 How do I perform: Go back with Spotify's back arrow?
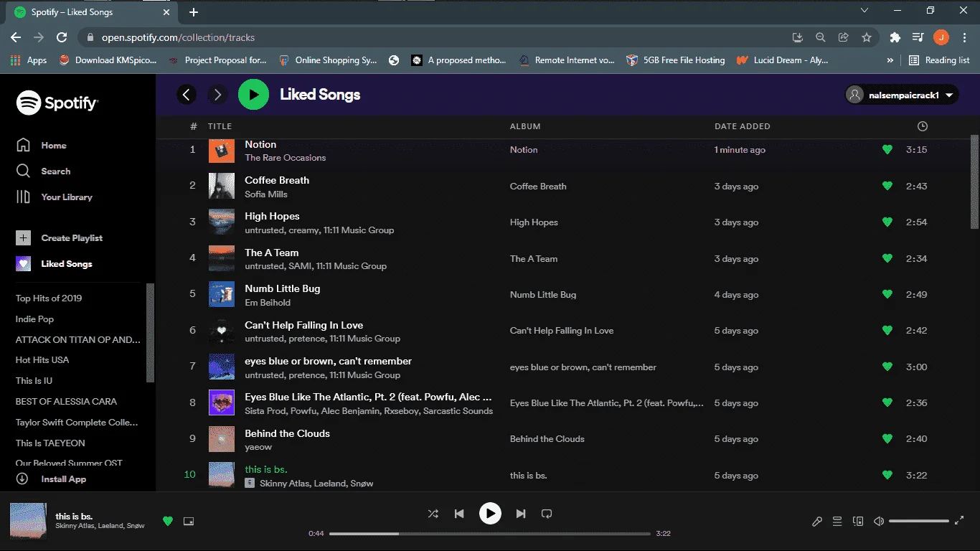187,95
